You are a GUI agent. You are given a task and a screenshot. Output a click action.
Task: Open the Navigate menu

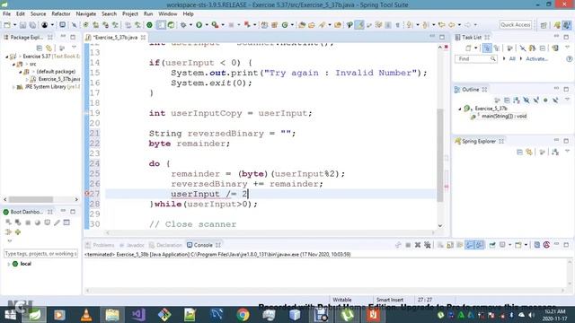pyautogui.click(x=86, y=14)
